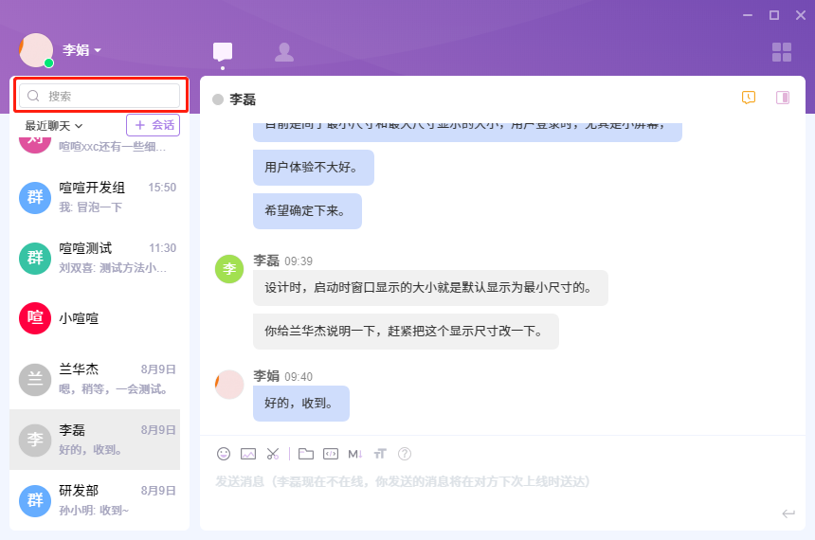Click the 会话 new chat button
This screenshot has width=815, height=540.
[x=153, y=125]
